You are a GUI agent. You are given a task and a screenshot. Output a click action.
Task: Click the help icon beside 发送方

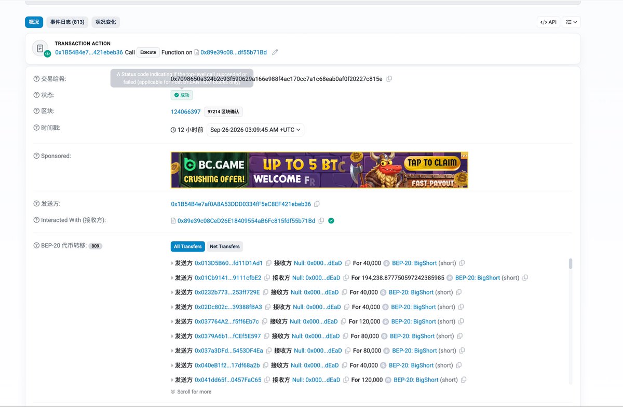(36, 204)
